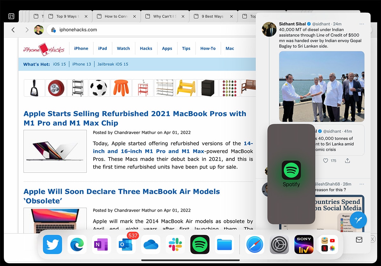
Task: Click the iphonehacks.com address bar
Action: [127, 30]
